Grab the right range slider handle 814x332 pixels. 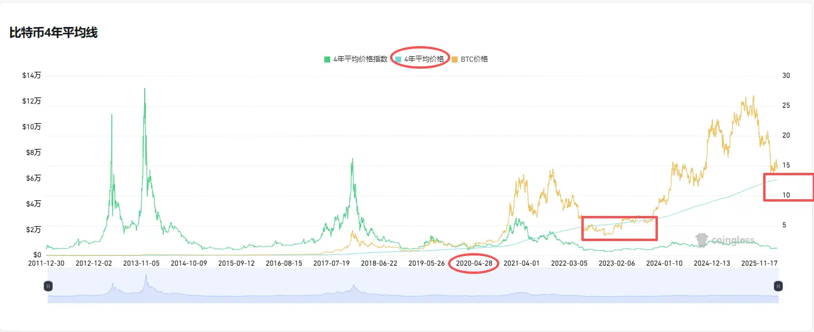point(778,286)
